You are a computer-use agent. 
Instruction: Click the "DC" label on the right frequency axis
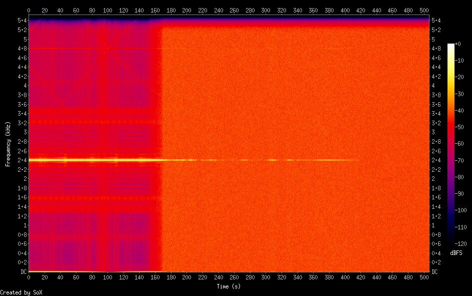point(435,272)
